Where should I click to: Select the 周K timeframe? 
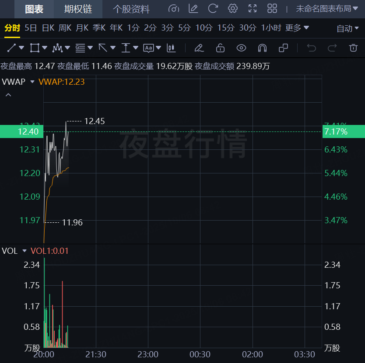(x=65, y=28)
